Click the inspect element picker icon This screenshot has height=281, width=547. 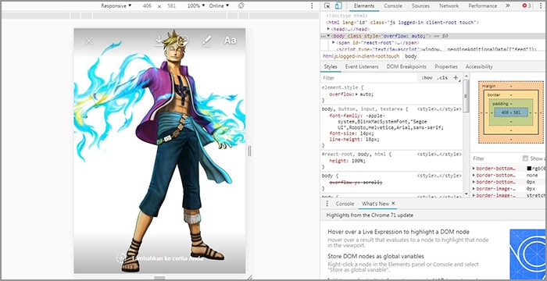327,6
